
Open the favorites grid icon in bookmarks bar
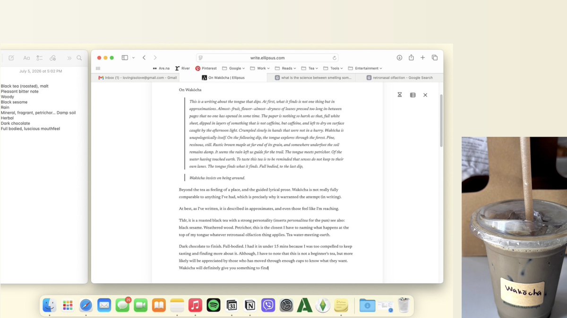[x=98, y=68]
